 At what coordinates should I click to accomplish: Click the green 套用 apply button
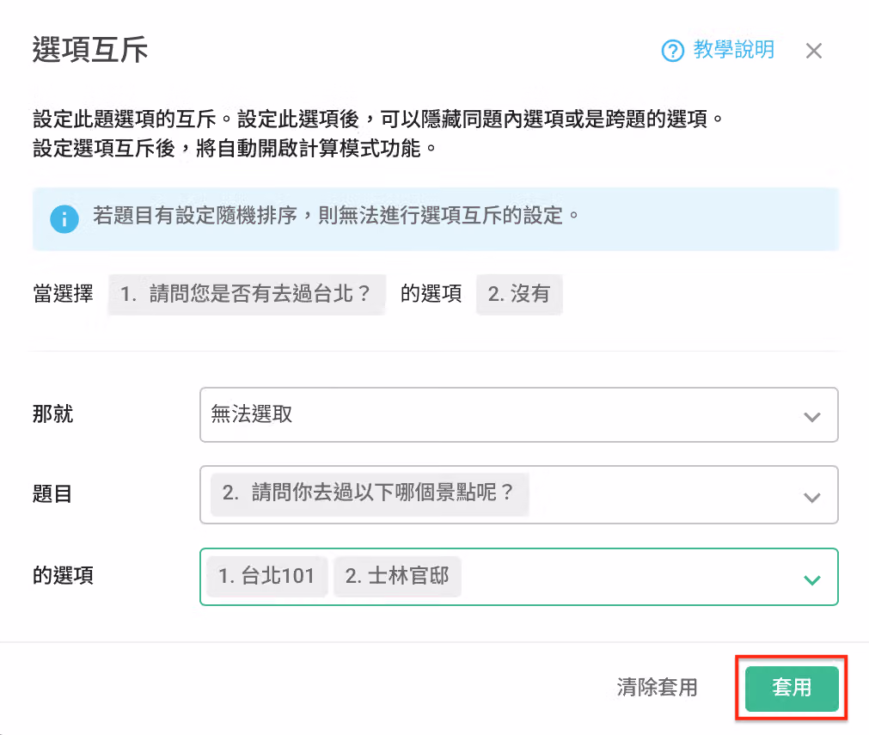point(792,689)
